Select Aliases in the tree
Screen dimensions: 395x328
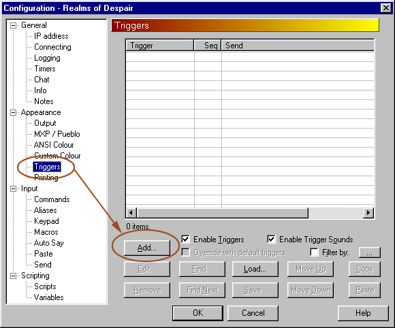(46, 210)
